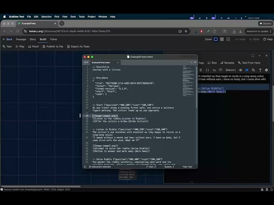This screenshot has height=205, width=274.
Task: Reload the twinery.org page
Action: (18, 31)
